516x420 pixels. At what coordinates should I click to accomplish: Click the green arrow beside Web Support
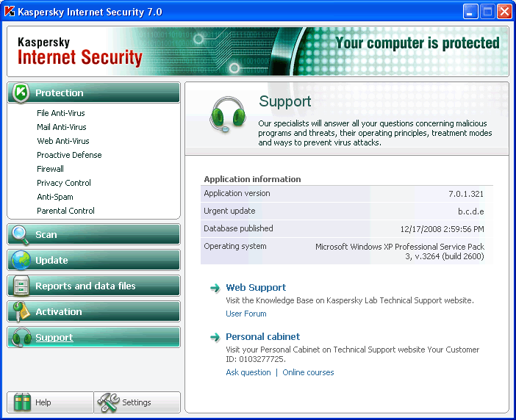point(215,289)
